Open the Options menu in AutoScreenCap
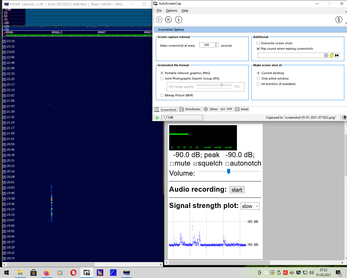 [x=172, y=11]
